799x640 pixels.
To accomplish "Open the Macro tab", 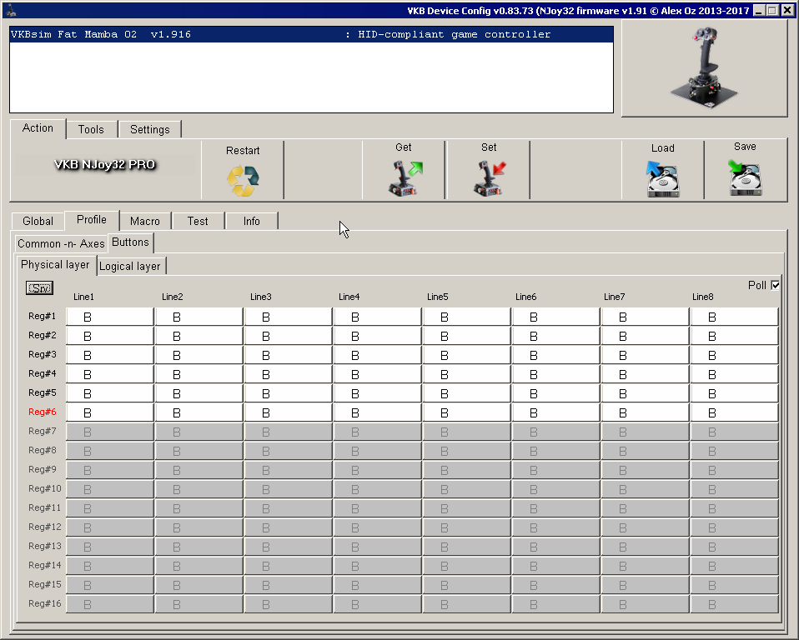I will coord(145,221).
